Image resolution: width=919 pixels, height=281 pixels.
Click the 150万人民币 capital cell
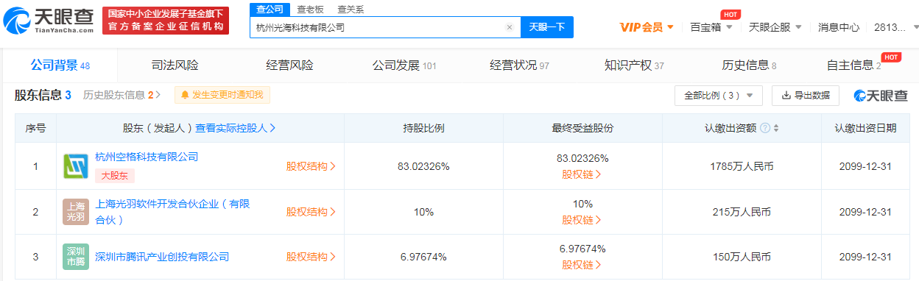(742, 257)
